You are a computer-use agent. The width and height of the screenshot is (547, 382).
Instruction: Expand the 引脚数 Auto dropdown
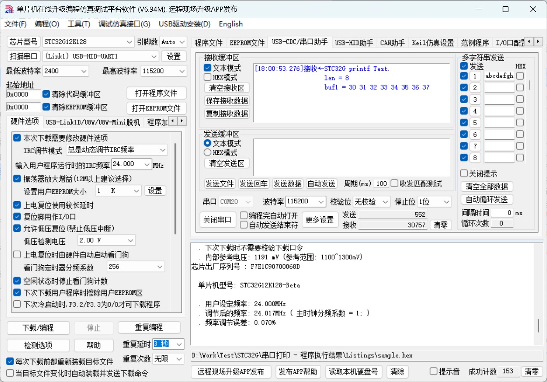[182, 42]
